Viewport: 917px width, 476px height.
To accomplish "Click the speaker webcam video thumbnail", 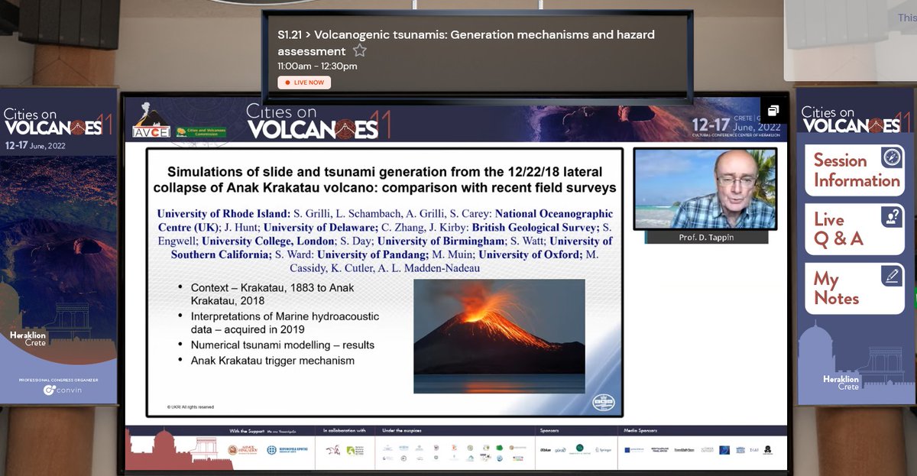I will pyautogui.click(x=705, y=189).
